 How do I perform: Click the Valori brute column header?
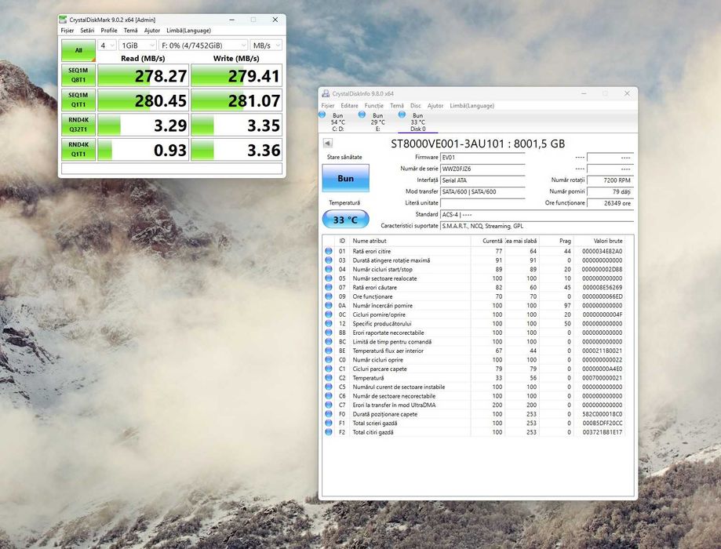pos(599,241)
